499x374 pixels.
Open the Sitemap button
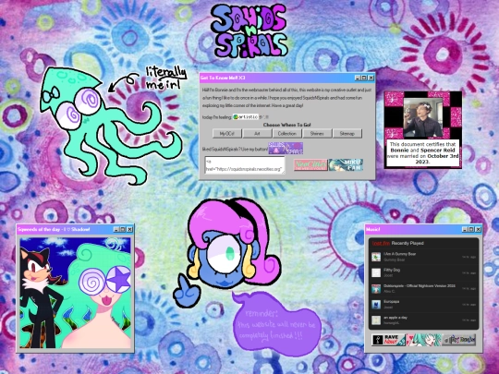347,134
